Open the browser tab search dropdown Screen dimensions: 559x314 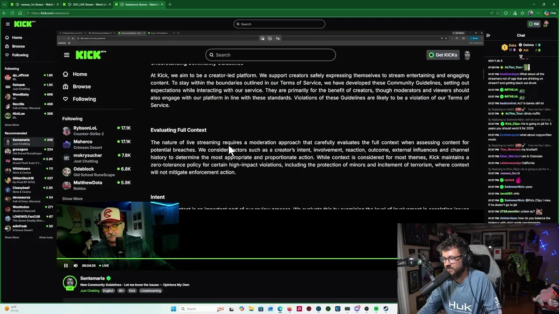click(5, 4)
